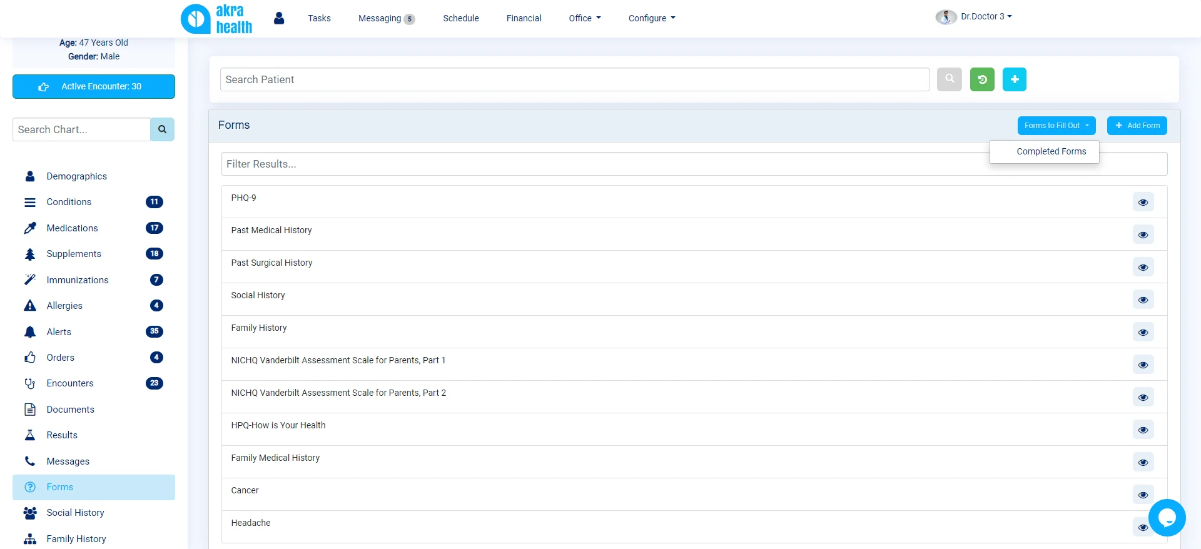
Task: Preview the Cancer form with eye icon
Action: pyautogui.click(x=1143, y=495)
